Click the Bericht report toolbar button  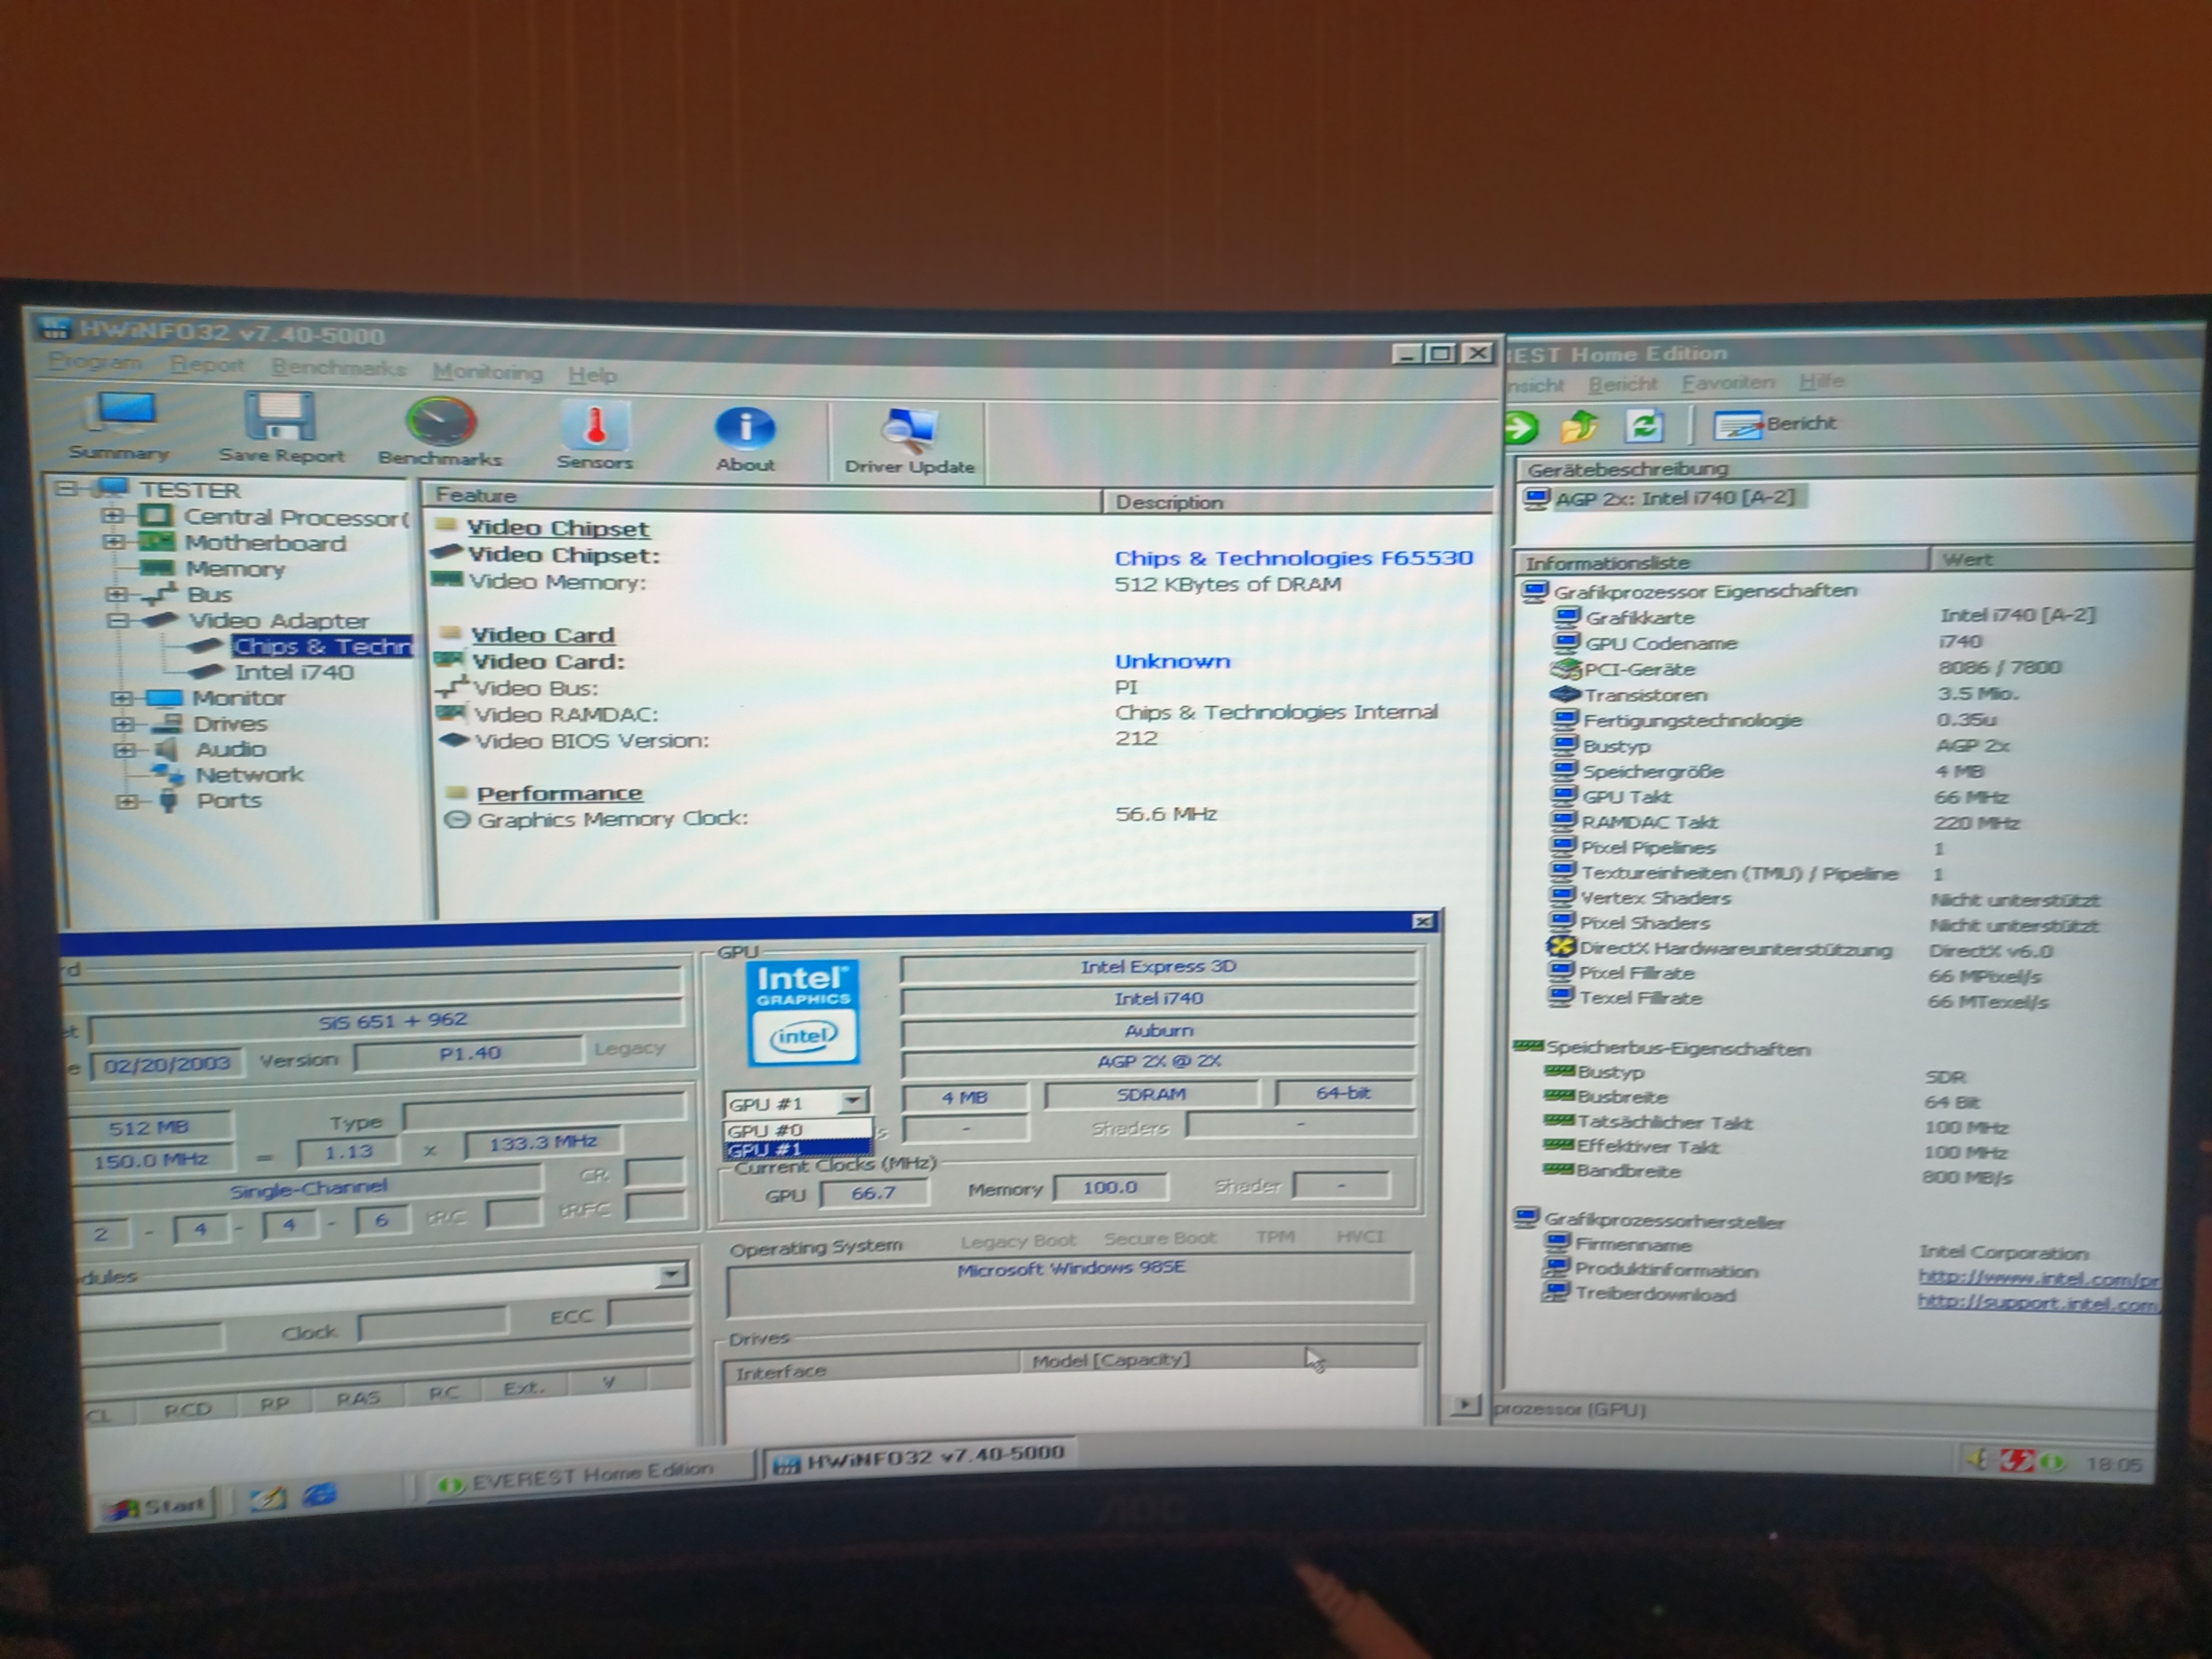(x=1776, y=424)
